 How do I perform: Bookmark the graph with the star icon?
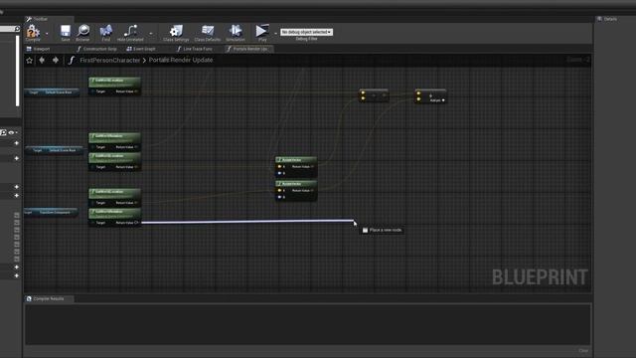point(29,61)
